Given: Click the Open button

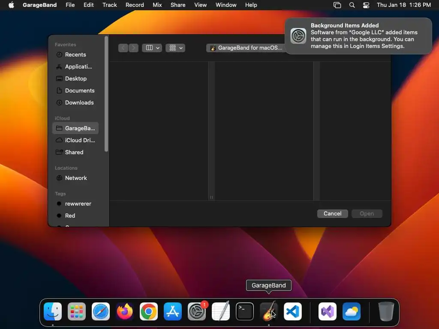Looking at the screenshot, I should tap(367, 213).
